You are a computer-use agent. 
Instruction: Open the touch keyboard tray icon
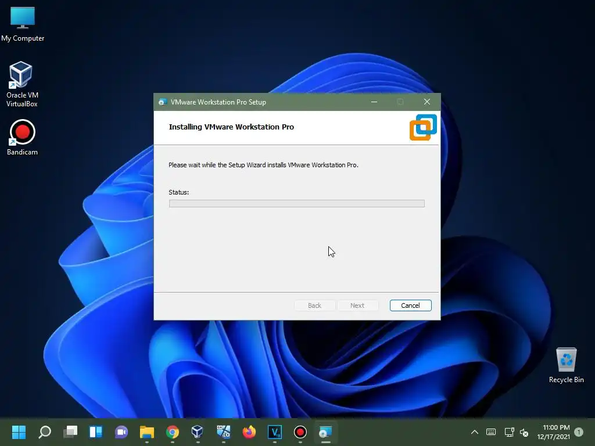point(490,432)
